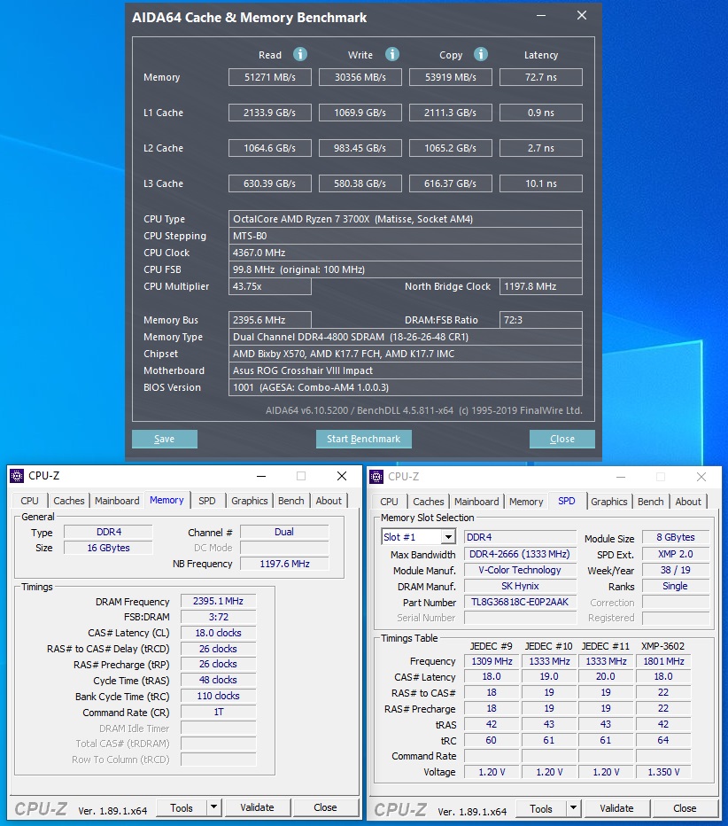Switch to the CPU tab in right CPU-Z window
Image resolution: width=728 pixels, height=826 pixels.
point(389,502)
